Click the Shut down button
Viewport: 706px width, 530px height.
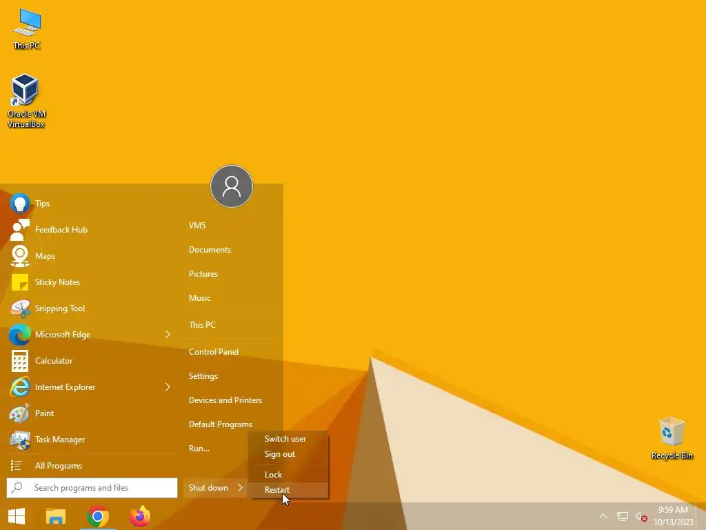208,488
